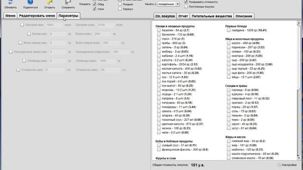Enable Постоянные покупки checkbox
Viewport: 303px width, 170px height.
pos(186,6)
